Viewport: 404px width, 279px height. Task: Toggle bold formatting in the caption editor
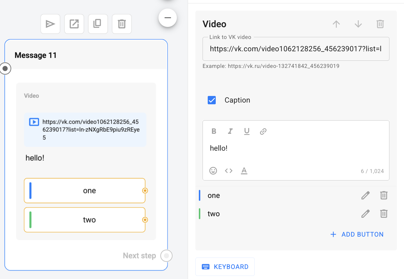point(214,131)
